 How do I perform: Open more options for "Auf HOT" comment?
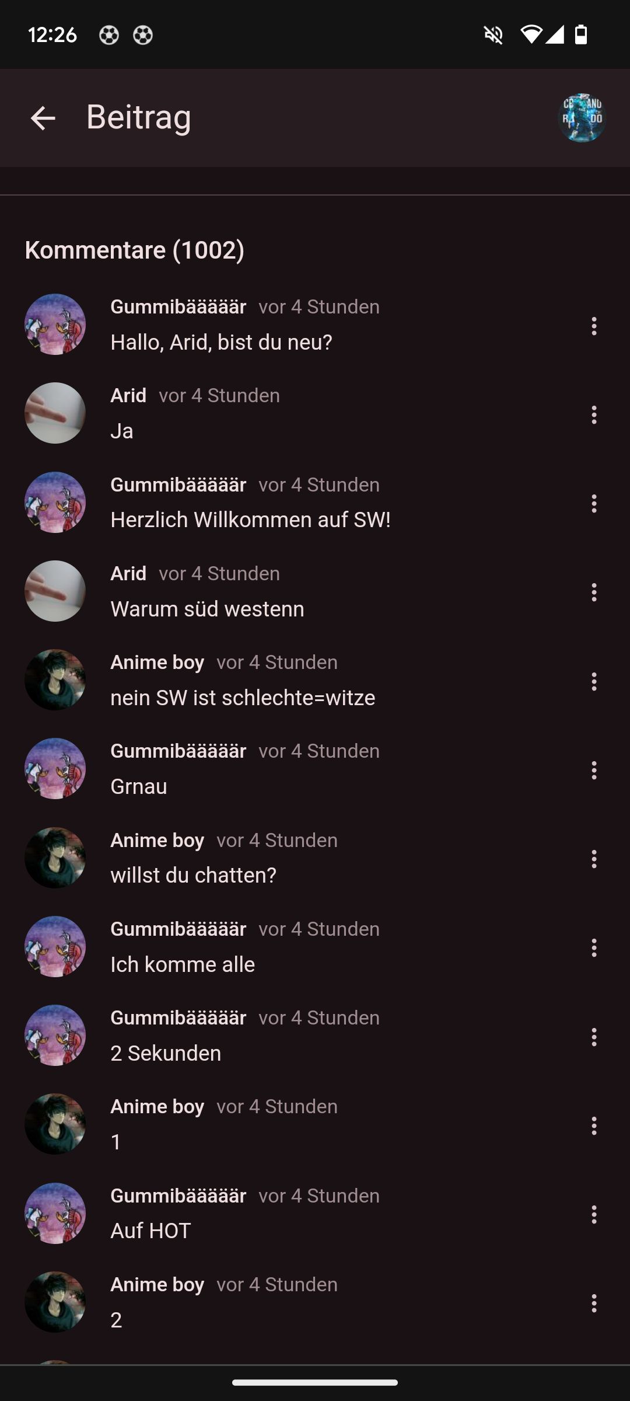click(x=594, y=1214)
